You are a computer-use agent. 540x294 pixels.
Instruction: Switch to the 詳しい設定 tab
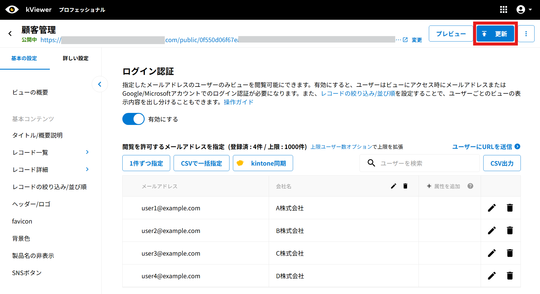[76, 58]
